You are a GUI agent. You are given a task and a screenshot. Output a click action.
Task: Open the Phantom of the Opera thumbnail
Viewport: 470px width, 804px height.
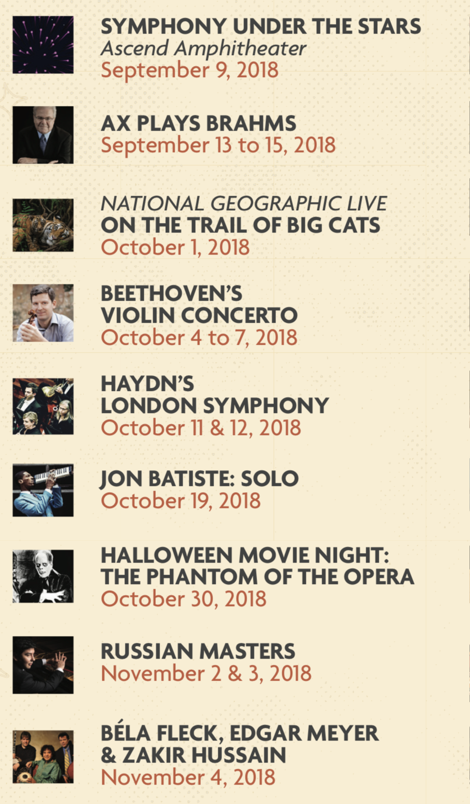click(x=43, y=576)
